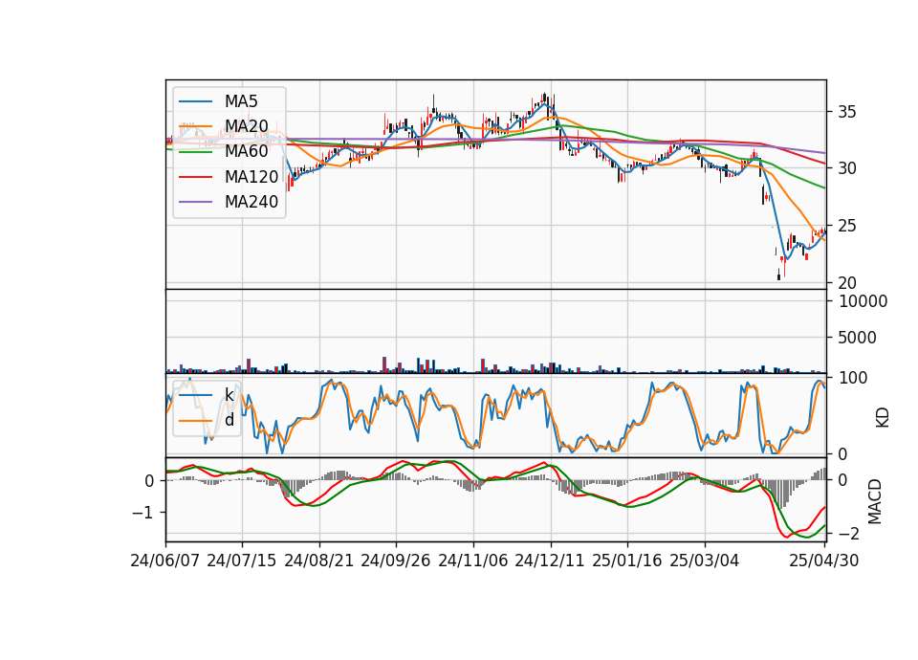Click the MA120 legend label

[251, 177]
